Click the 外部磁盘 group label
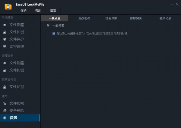Screen dimensions: 181x128 coord(7,56)
